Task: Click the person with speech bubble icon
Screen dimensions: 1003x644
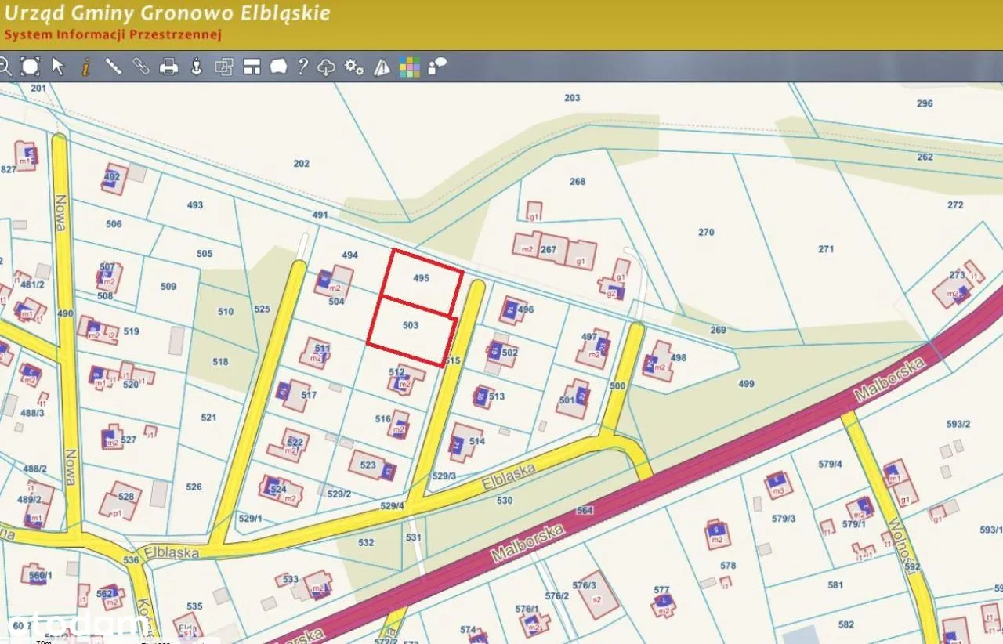Action: click(x=437, y=66)
